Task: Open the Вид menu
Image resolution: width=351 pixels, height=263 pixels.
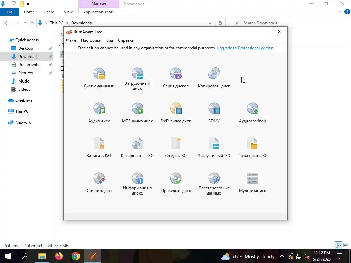Action: point(110,40)
